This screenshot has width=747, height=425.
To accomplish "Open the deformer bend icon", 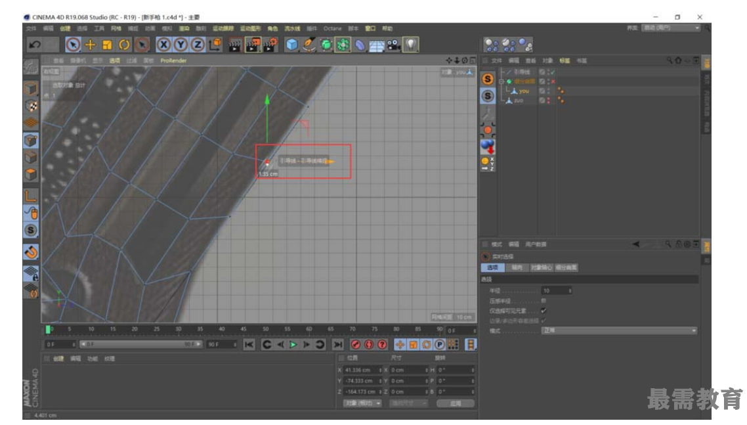I will tap(360, 45).
